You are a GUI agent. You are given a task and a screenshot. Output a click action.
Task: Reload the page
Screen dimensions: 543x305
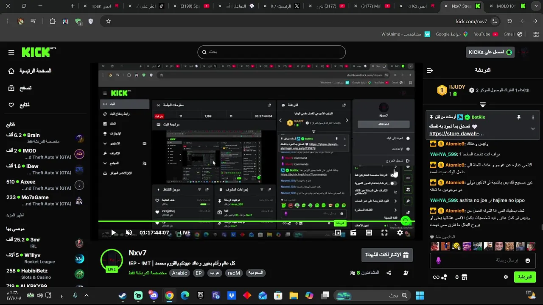[509, 21]
